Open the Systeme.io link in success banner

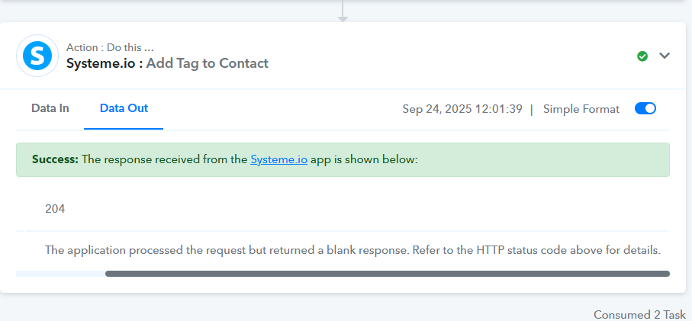pos(279,159)
